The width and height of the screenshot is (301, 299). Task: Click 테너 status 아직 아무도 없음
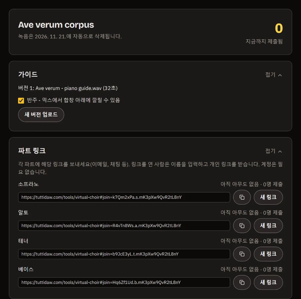coord(240,241)
